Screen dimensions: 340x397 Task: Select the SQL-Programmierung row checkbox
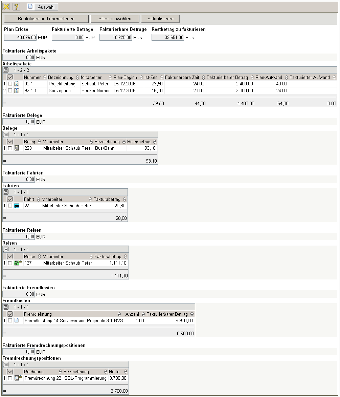[x=10, y=378]
